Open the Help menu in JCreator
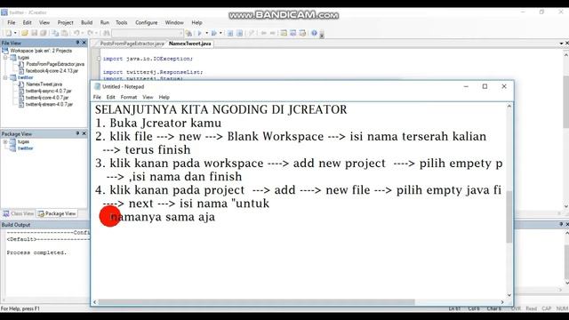The image size is (569, 320). pos(196,22)
